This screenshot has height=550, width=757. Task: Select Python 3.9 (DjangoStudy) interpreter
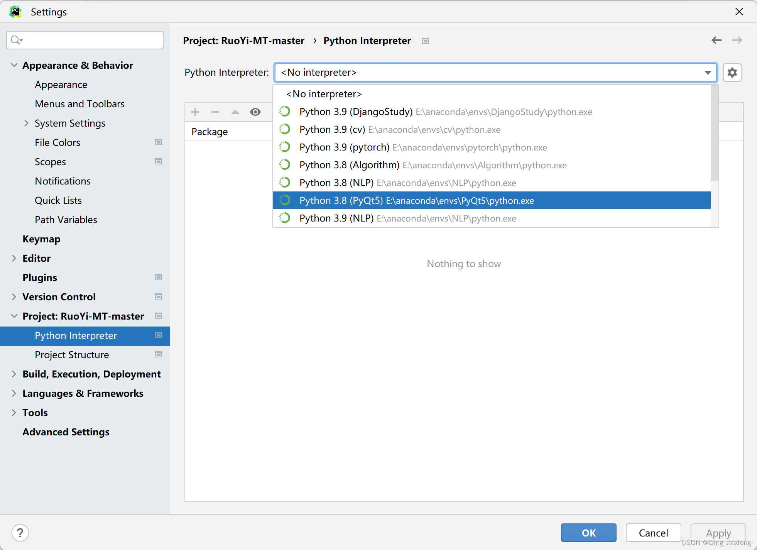(x=492, y=112)
